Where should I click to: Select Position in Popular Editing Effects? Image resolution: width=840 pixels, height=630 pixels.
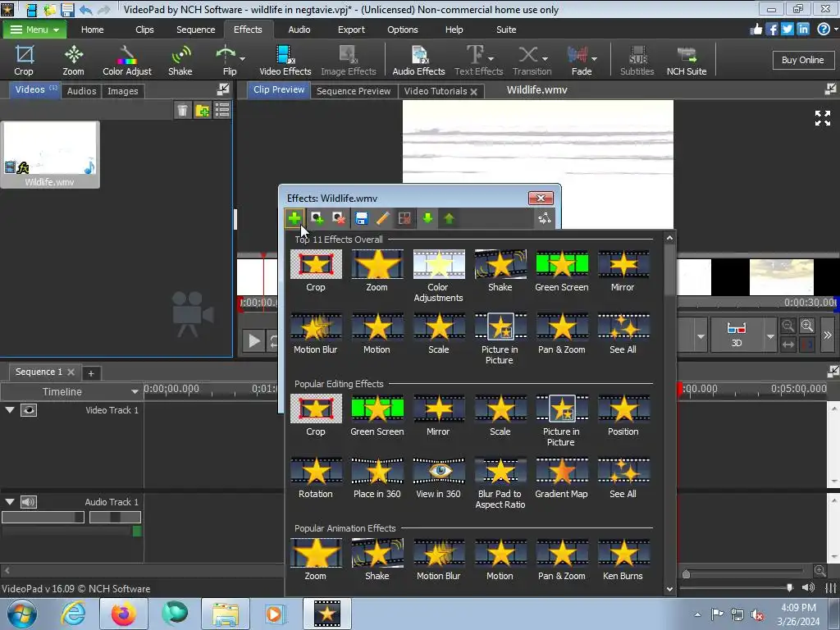coord(623,415)
